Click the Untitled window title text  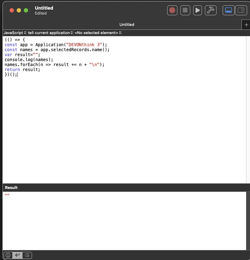tap(44, 8)
